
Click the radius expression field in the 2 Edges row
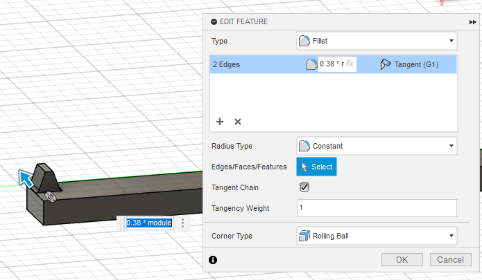pyautogui.click(x=337, y=64)
